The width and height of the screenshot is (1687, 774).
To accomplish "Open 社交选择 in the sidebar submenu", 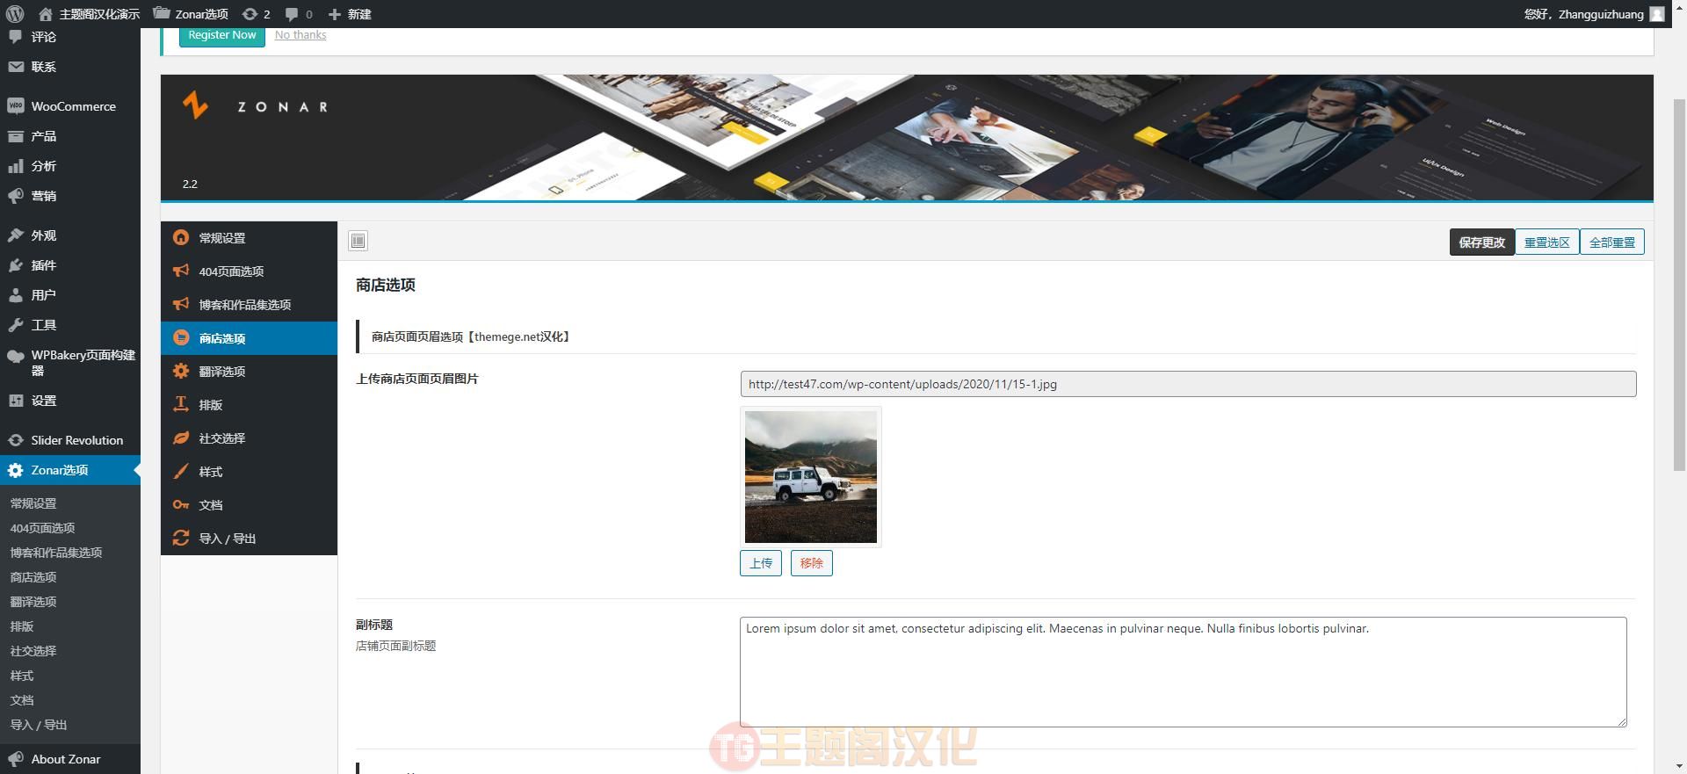I will [33, 651].
